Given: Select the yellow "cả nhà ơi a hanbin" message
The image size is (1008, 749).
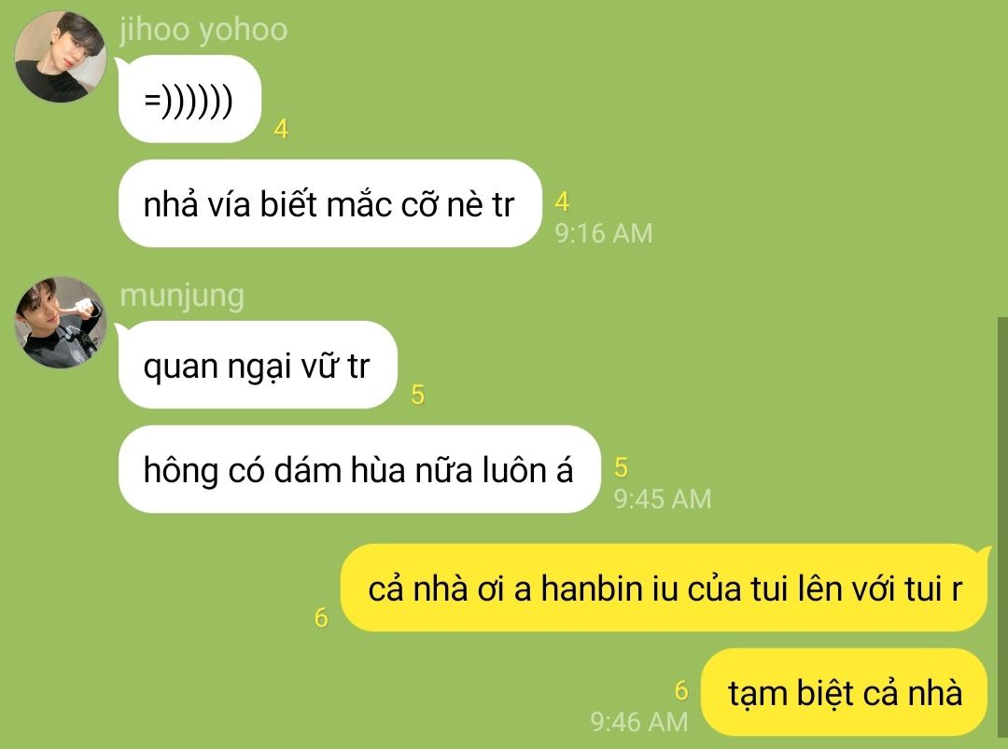Looking at the screenshot, I should [x=664, y=588].
